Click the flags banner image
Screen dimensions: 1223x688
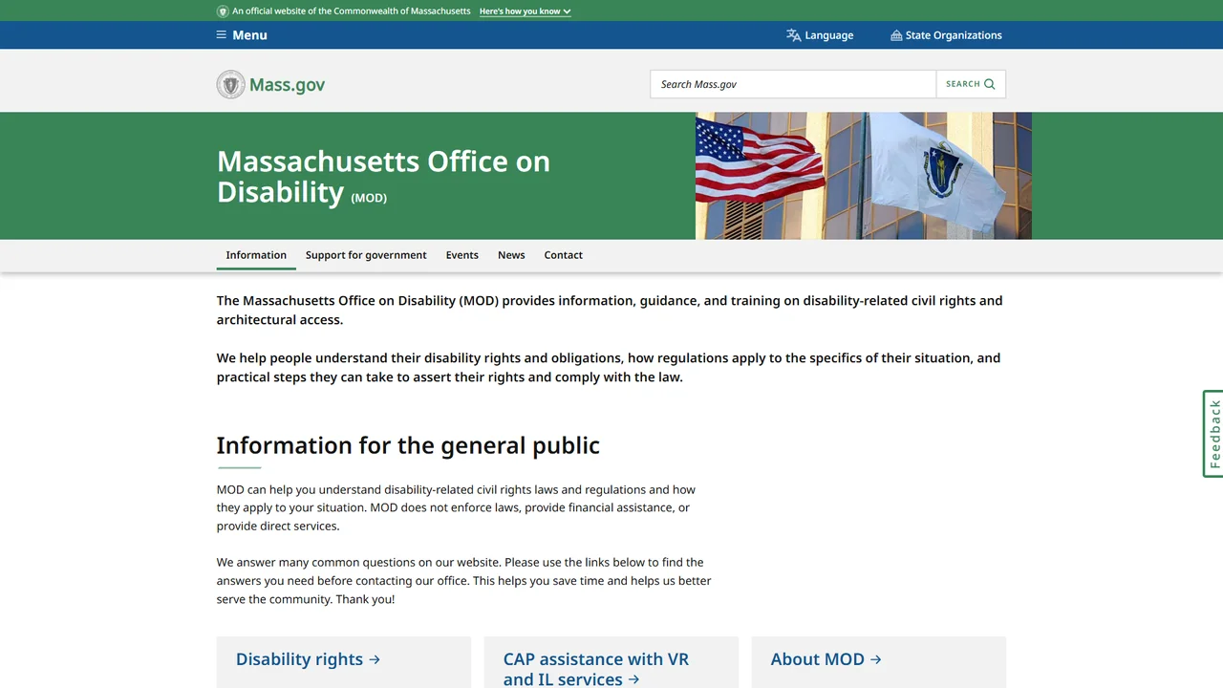point(864,176)
